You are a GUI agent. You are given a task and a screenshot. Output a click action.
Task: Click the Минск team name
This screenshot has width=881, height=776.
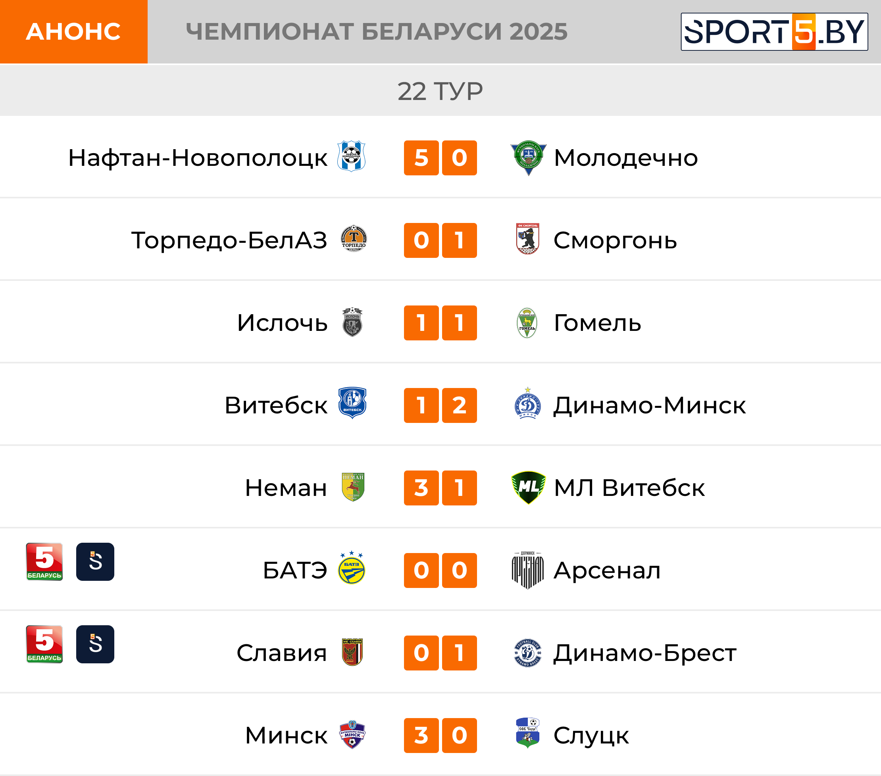[286, 735]
